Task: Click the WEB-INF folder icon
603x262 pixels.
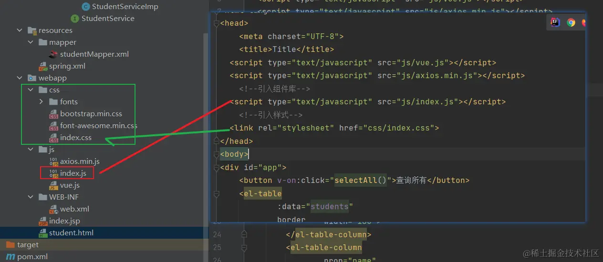Action: (x=42, y=197)
